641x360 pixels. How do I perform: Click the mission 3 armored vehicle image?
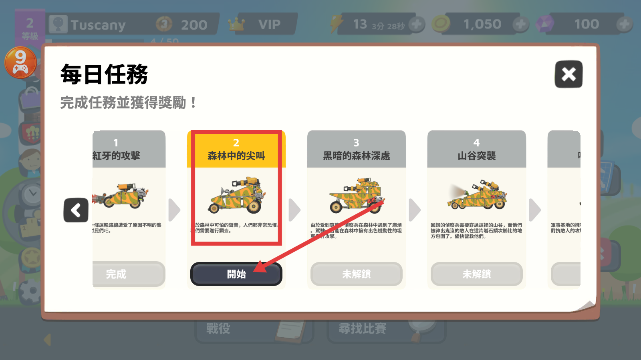coord(357,195)
